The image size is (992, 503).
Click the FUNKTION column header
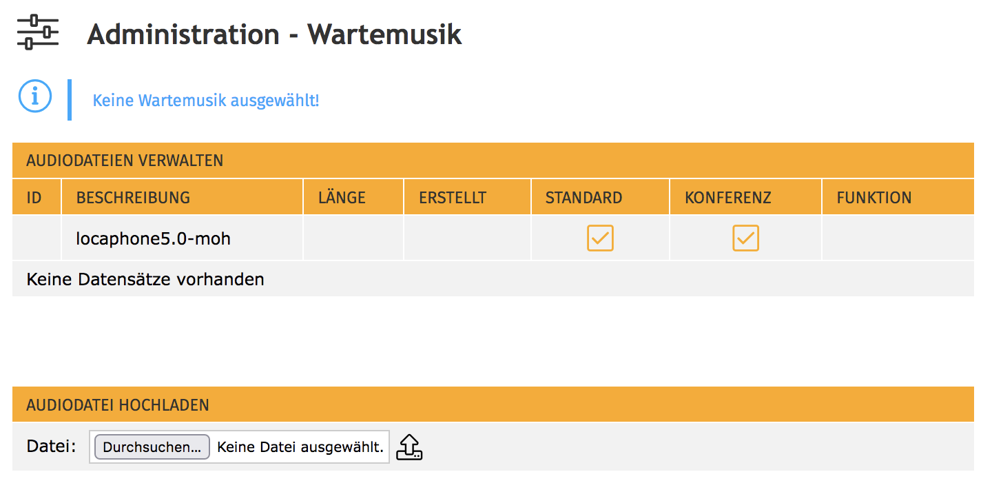pos(874,198)
